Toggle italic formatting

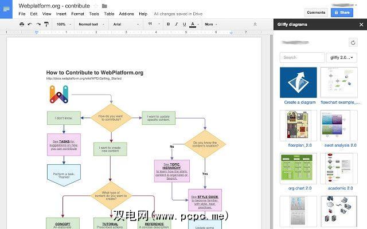(176, 24)
